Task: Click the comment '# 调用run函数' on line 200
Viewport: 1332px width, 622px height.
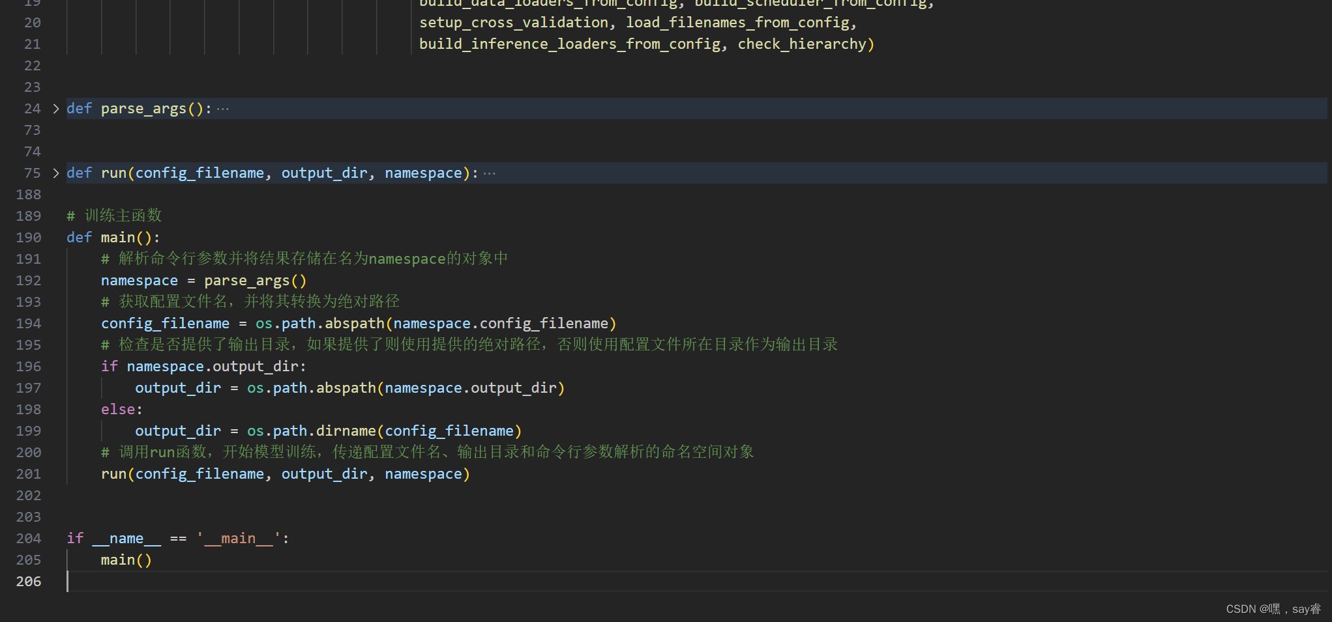Action: coord(427,452)
